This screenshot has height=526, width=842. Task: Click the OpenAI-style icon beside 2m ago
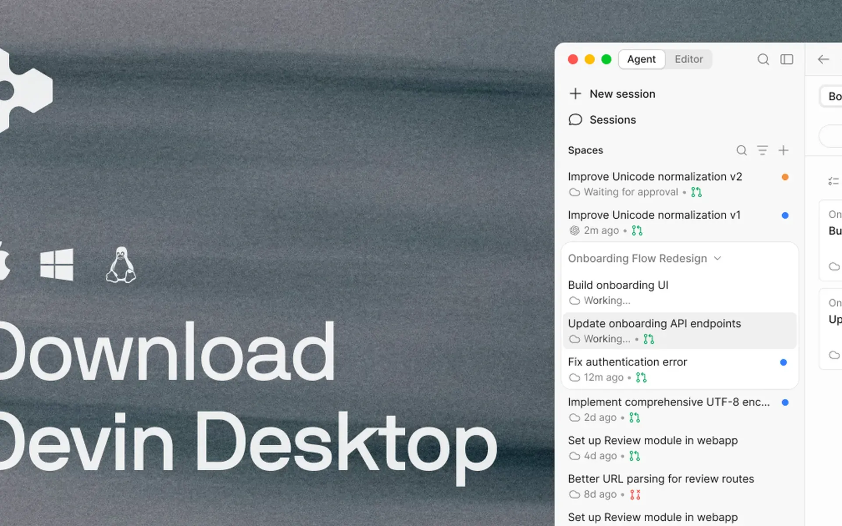point(574,231)
